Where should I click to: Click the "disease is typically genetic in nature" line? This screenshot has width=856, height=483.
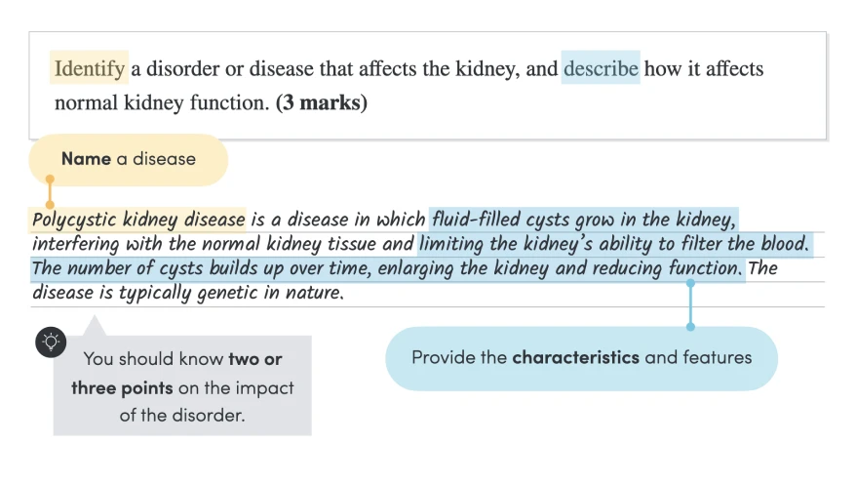click(x=187, y=293)
